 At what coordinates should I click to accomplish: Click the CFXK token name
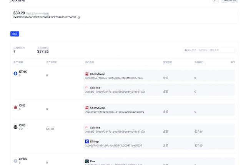(23, 159)
